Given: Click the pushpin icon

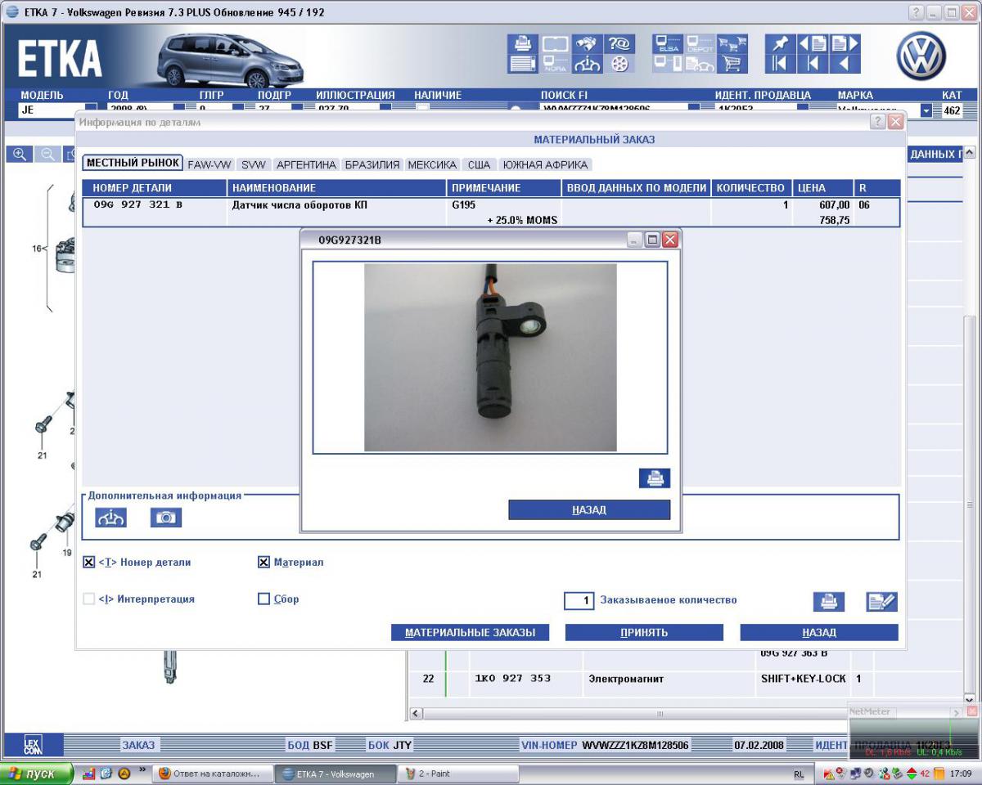Looking at the screenshot, I should [780, 43].
